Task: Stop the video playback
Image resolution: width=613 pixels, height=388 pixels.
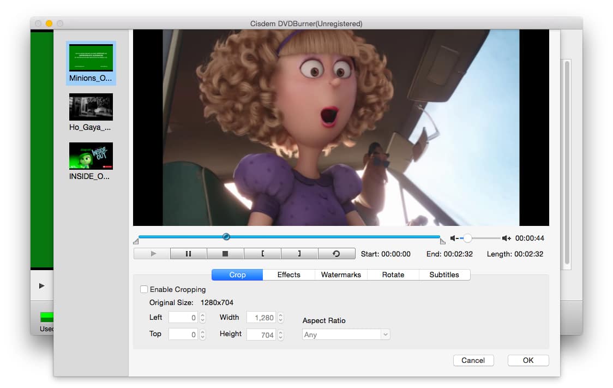Action: [225, 254]
